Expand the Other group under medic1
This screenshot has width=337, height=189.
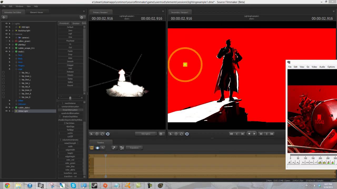tap(16, 101)
